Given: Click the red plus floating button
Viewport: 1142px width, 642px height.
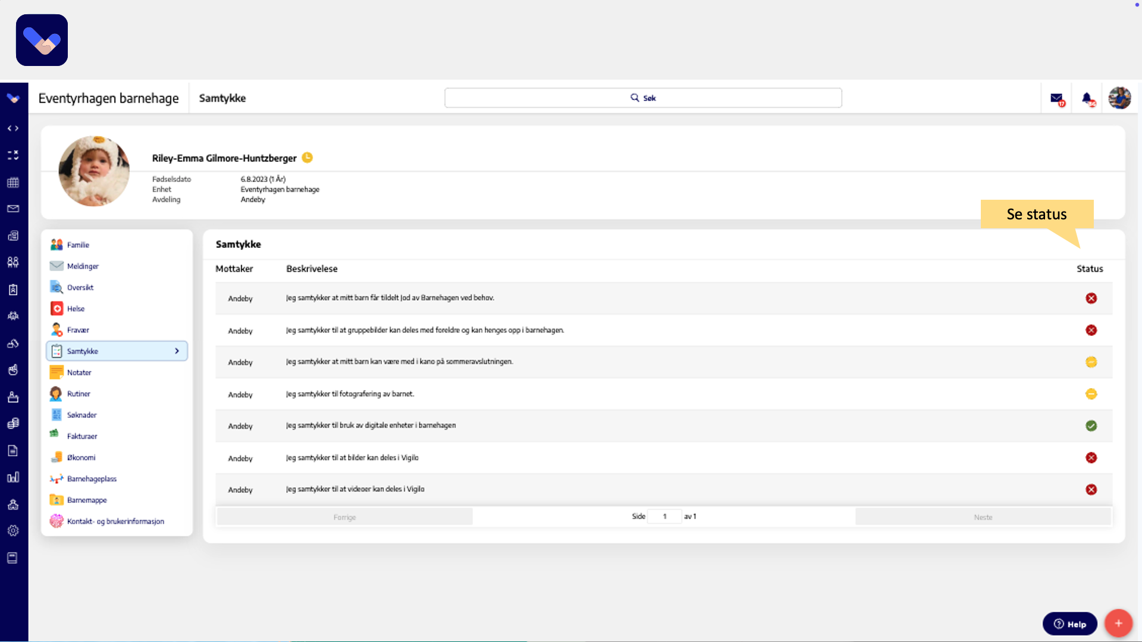Looking at the screenshot, I should tap(1118, 623).
